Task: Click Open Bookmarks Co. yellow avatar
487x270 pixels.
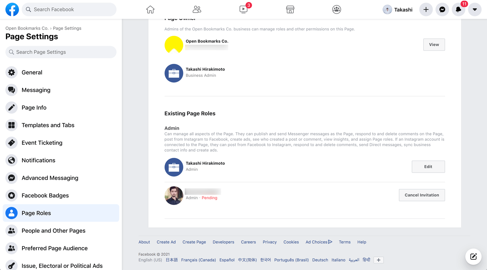Action: (x=174, y=45)
